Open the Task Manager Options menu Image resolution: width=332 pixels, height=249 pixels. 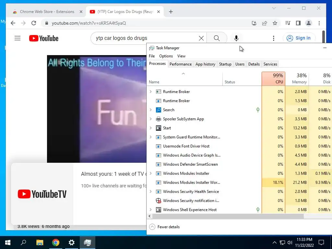pyautogui.click(x=166, y=56)
